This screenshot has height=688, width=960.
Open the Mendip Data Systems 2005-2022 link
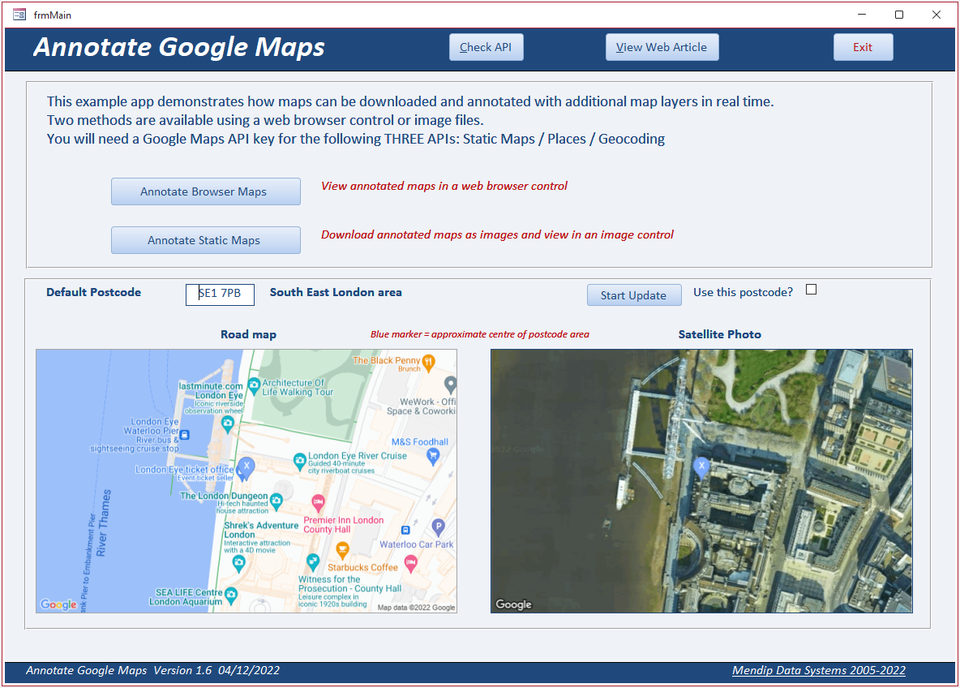pyautogui.click(x=819, y=670)
